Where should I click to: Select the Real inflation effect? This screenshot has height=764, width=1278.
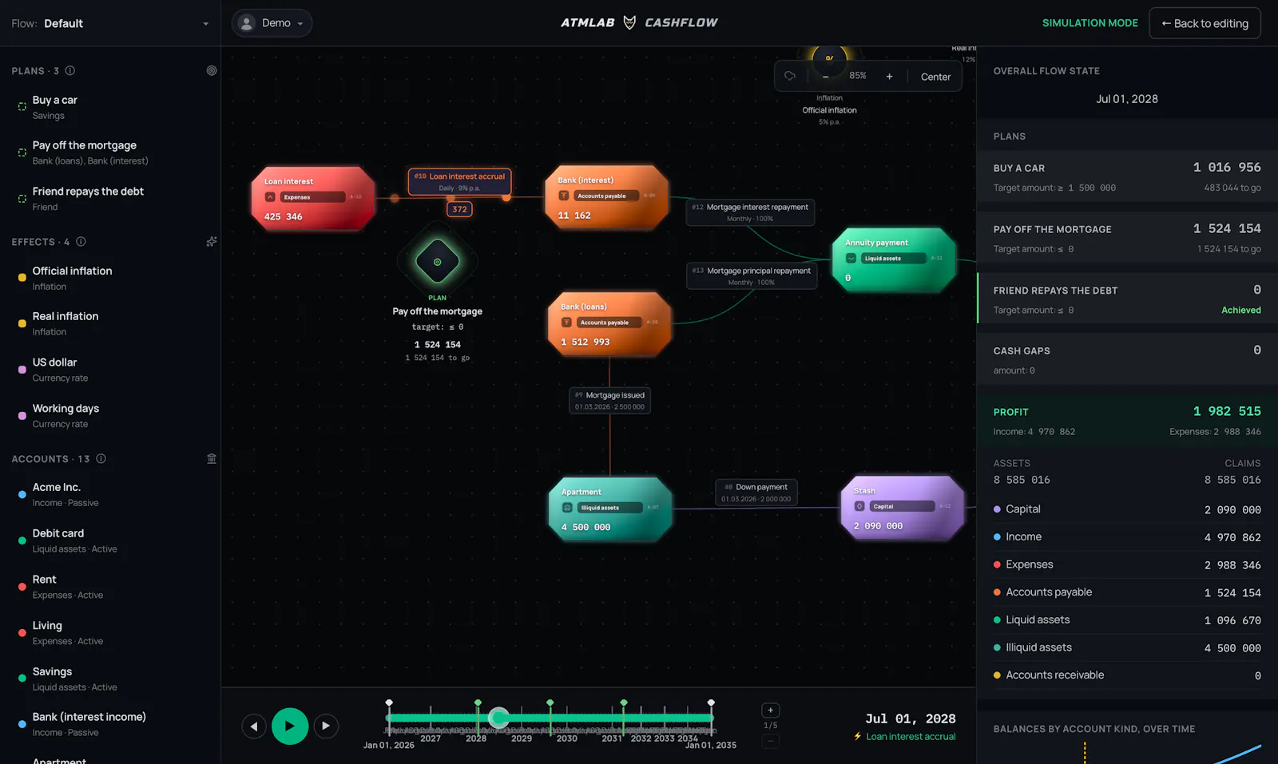click(x=110, y=323)
